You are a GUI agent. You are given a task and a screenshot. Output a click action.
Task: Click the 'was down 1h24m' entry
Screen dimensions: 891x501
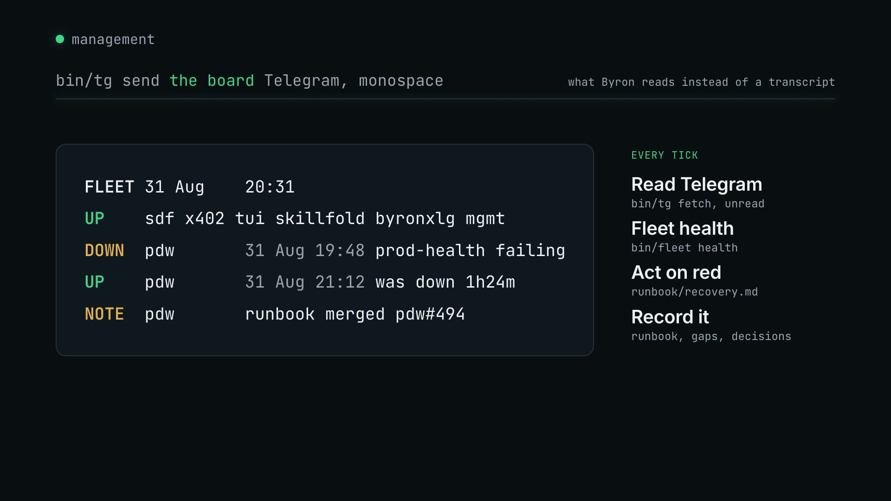coord(445,282)
